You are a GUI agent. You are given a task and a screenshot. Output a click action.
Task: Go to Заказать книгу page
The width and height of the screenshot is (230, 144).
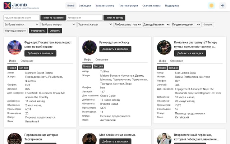point(105,6)
